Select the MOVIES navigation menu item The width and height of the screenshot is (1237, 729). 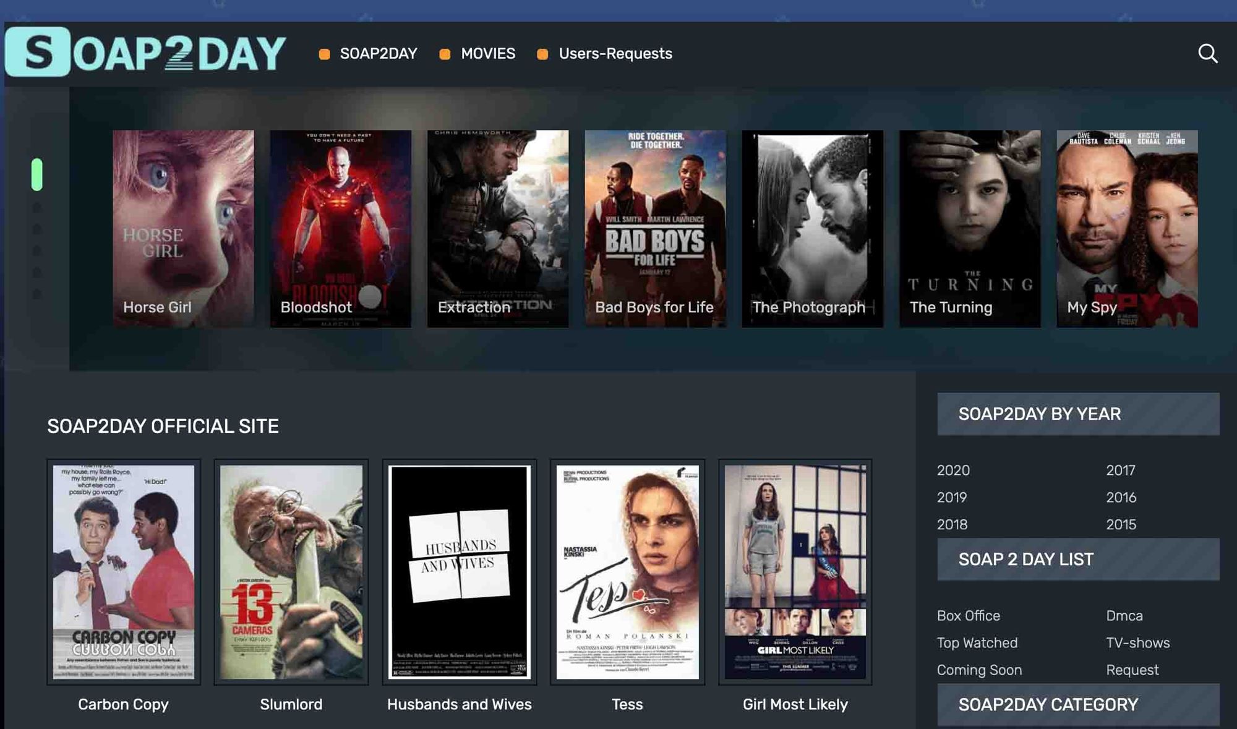point(489,53)
